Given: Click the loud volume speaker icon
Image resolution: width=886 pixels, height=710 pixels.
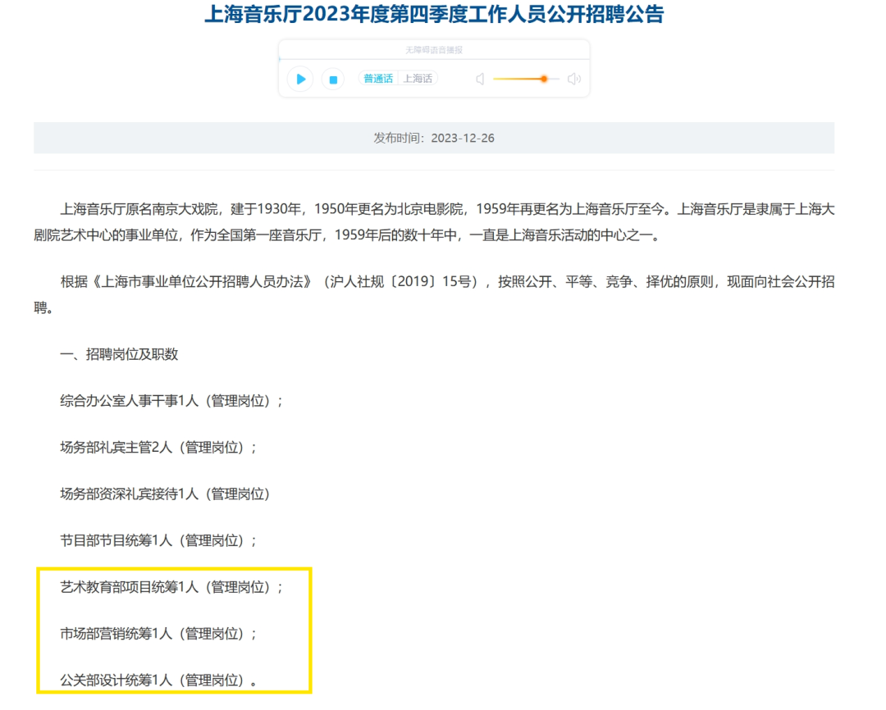Looking at the screenshot, I should (x=573, y=79).
